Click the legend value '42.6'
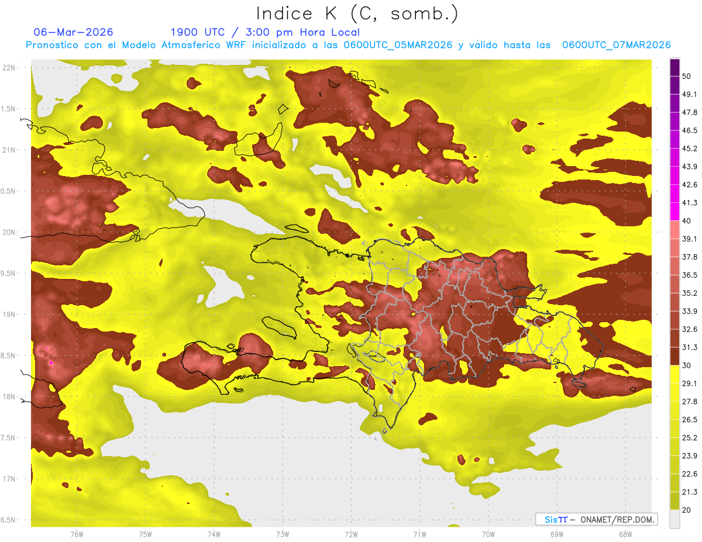Screen dimensions: 702x542 click(x=689, y=185)
